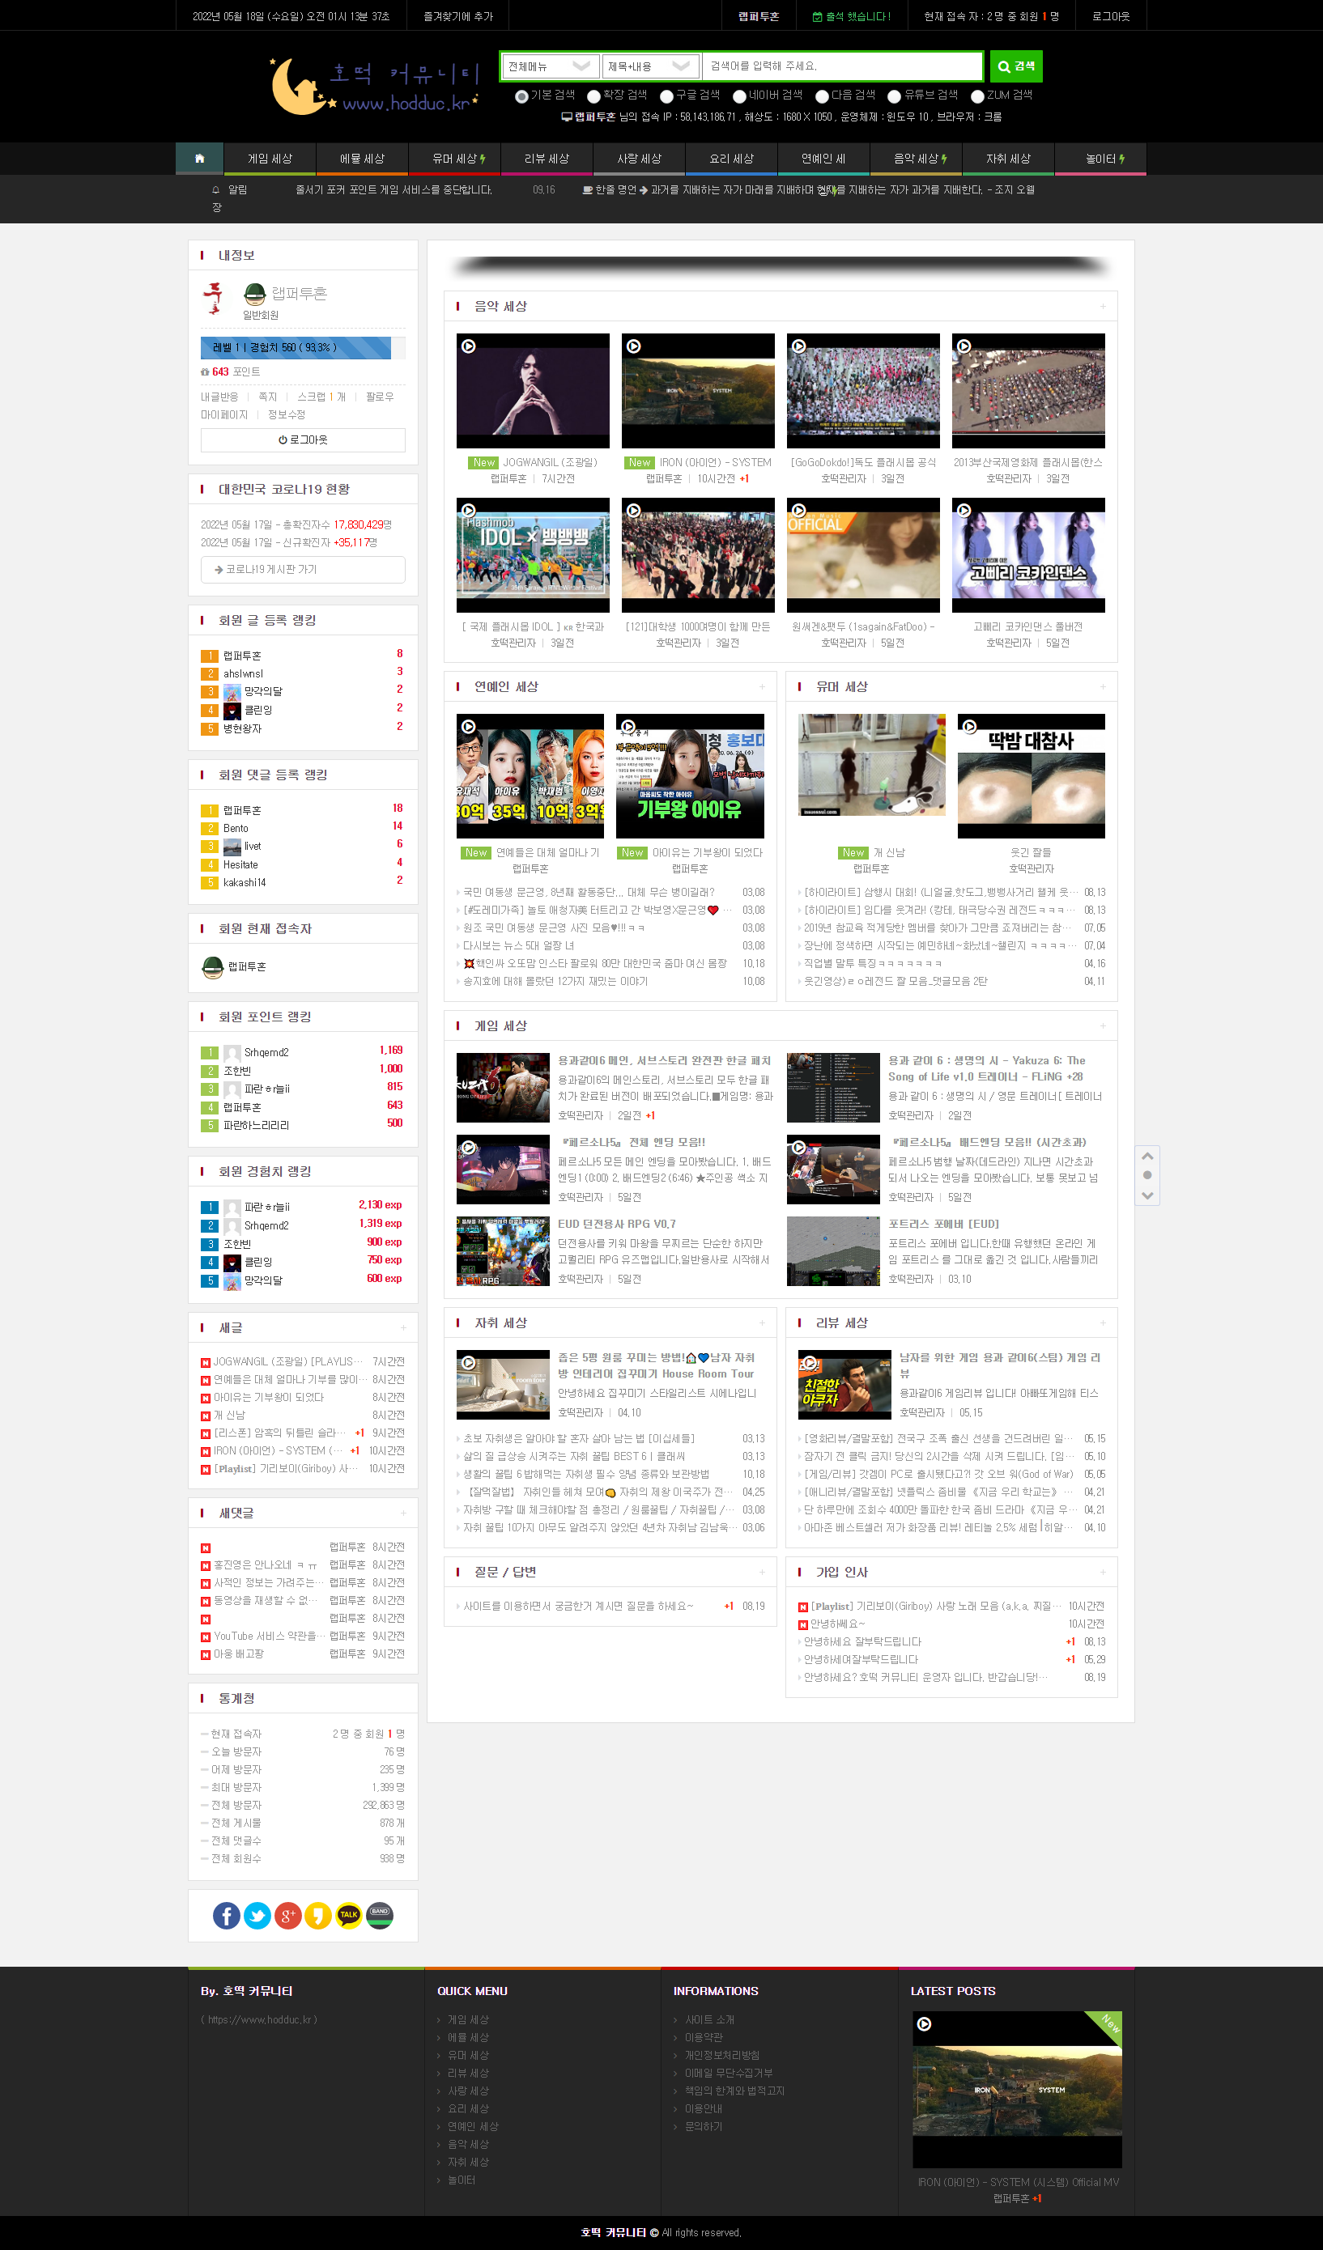
Task: Open the 음악 세상 navigation tab
Action: pyautogui.click(x=917, y=158)
